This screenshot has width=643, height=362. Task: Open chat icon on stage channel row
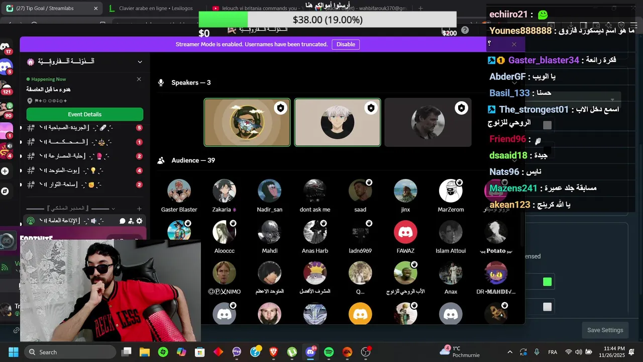click(x=122, y=221)
